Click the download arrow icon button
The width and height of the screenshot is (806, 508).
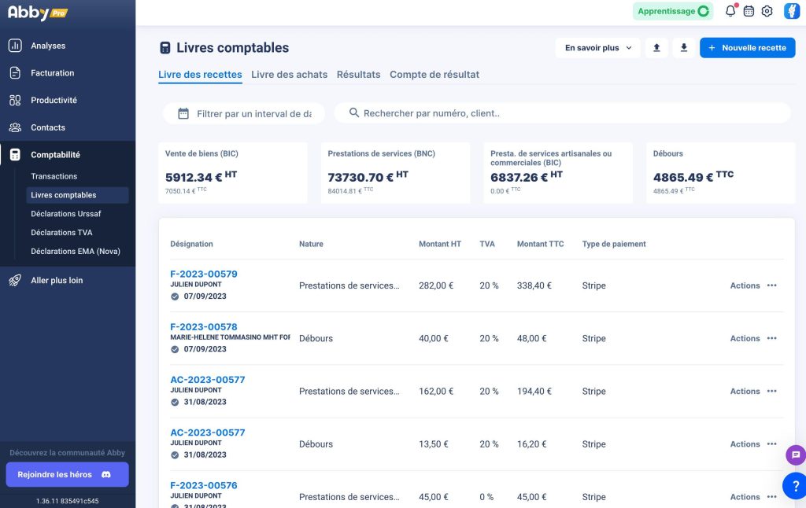(x=684, y=48)
